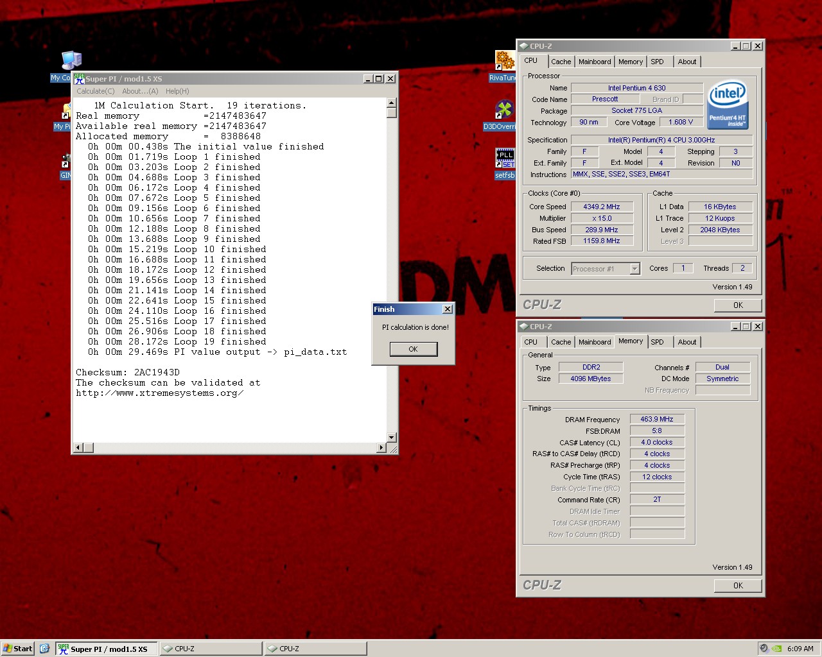Click Super PI horizontal scrollbar right arrow

coord(381,447)
